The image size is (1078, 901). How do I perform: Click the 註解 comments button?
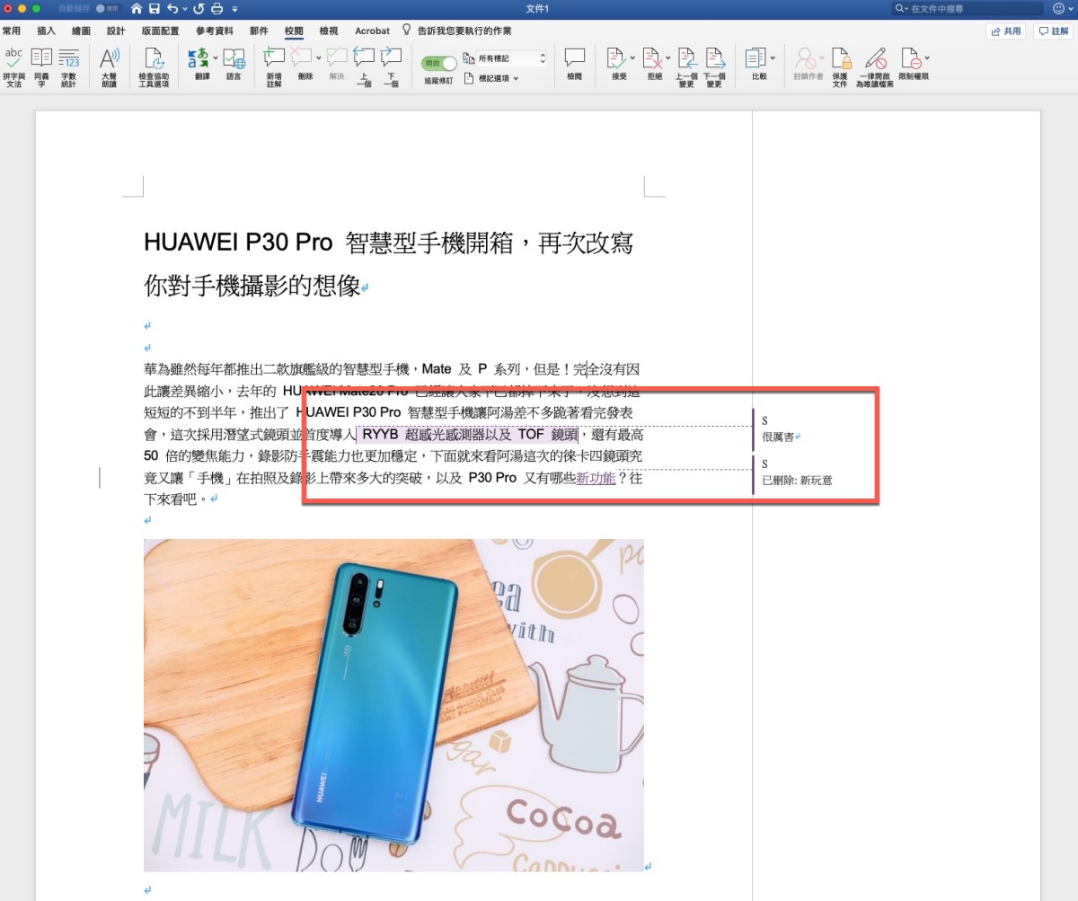(x=1053, y=31)
